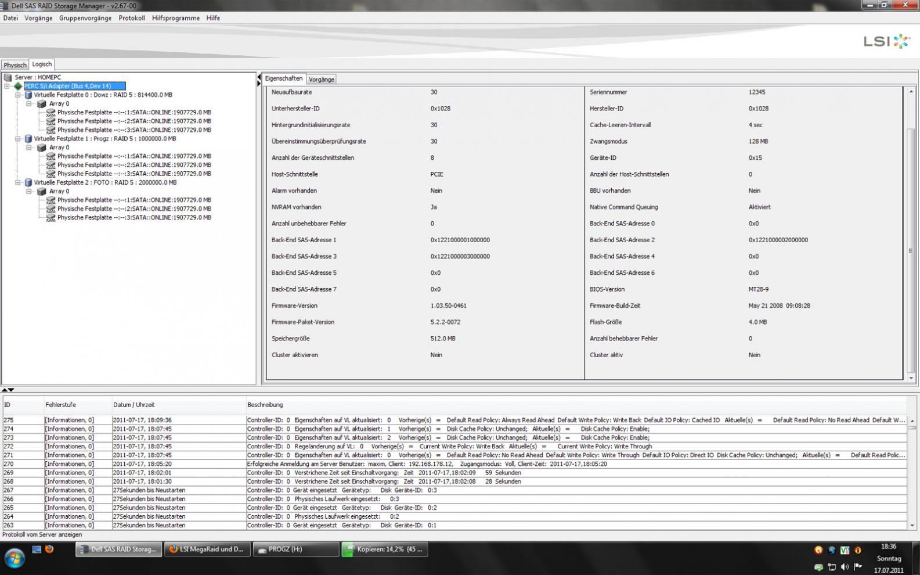The image size is (920, 575).
Task: Open the Hilfe menu
Action: pyautogui.click(x=213, y=18)
